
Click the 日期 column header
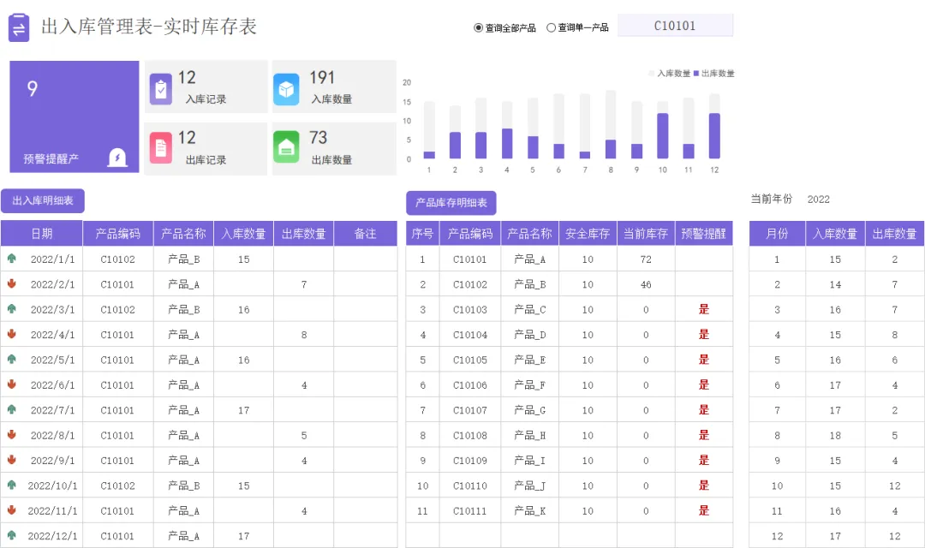tap(42, 234)
